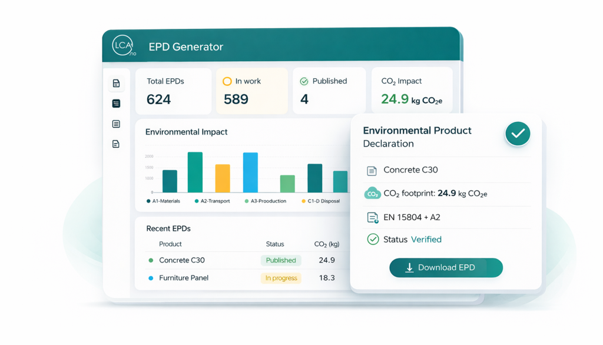Click the fourth sidebar file icon

[x=116, y=144]
